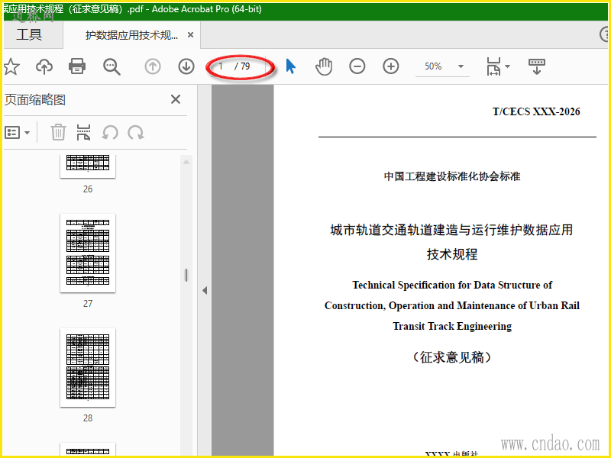Click thumbnail panel scrollbar up arrow

[x=186, y=162]
